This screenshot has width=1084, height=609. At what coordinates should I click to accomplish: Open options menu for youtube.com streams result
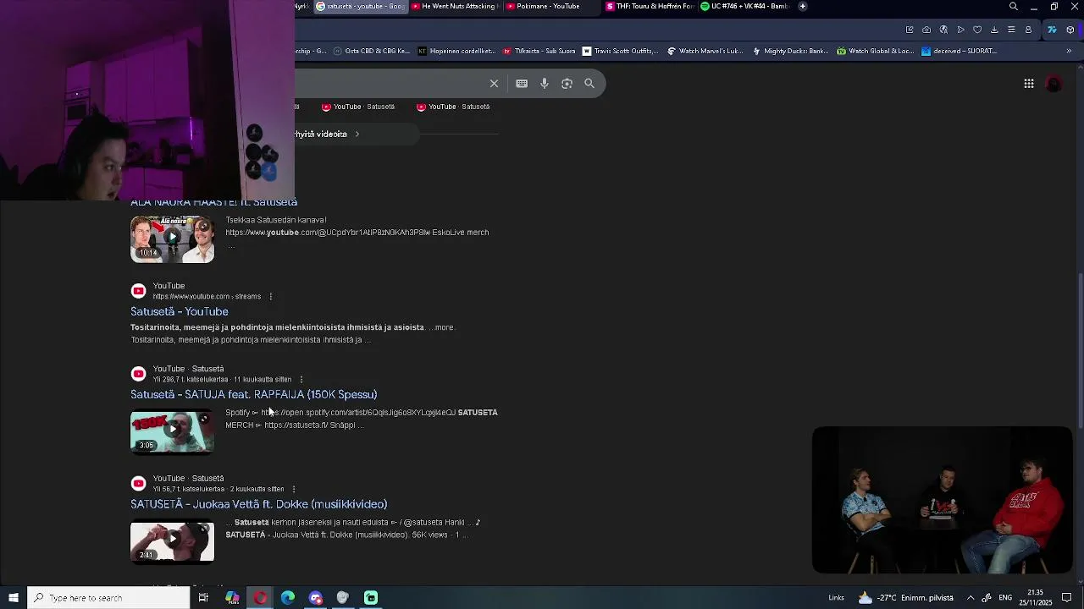pos(271,297)
